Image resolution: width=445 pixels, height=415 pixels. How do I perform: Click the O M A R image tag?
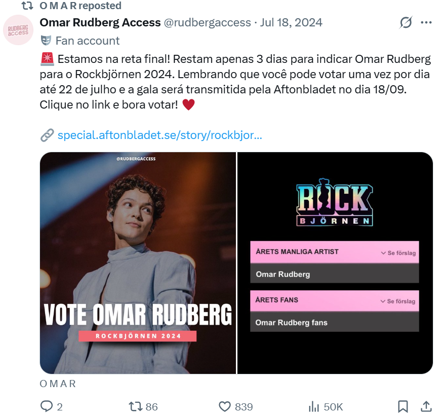tap(58, 384)
